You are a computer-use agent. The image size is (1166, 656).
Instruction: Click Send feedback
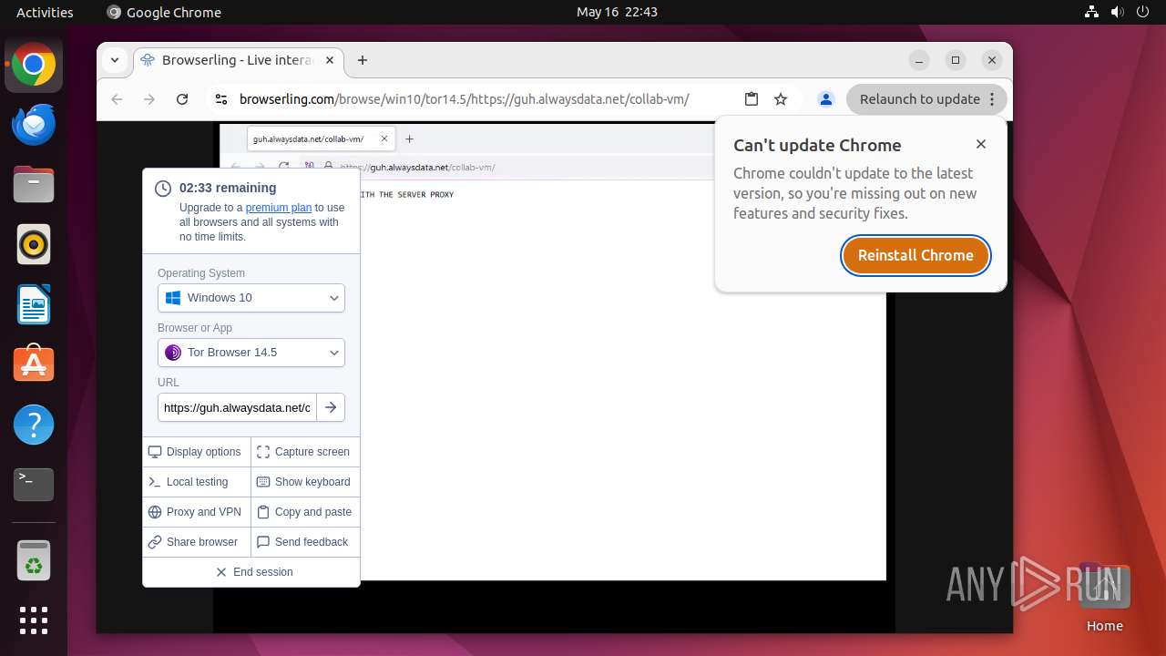[305, 542]
